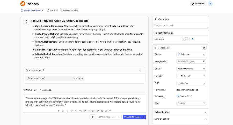Click the info icon beside Alice W.
Viewport: 233px width, 125px height.
(191, 96)
